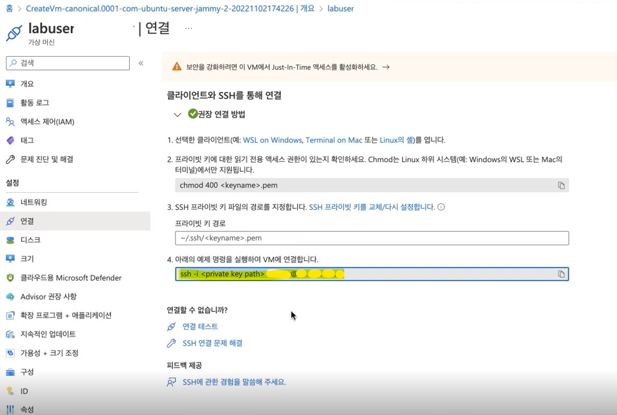This screenshot has height=415, width=617.
Task: Click the arrow in the Just-In-Time banner
Action: point(386,67)
